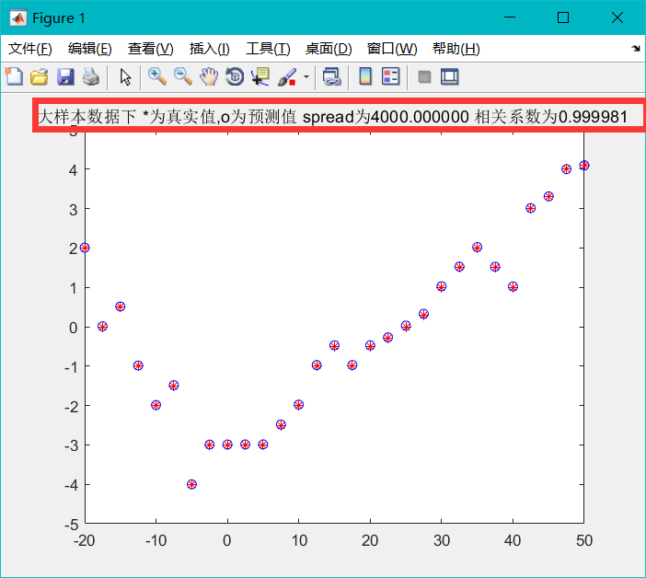The width and height of the screenshot is (646, 578).
Task: Open the 帮助(H) menu
Action: (456, 49)
